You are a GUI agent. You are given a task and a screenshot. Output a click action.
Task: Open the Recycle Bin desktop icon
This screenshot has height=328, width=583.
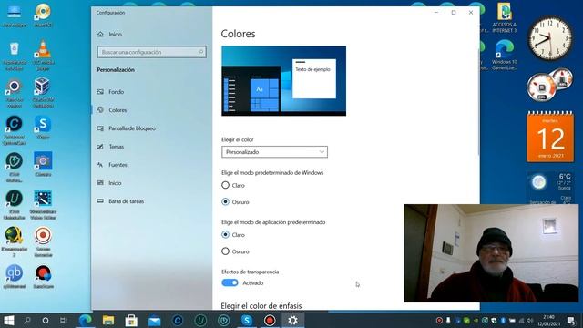click(x=15, y=56)
